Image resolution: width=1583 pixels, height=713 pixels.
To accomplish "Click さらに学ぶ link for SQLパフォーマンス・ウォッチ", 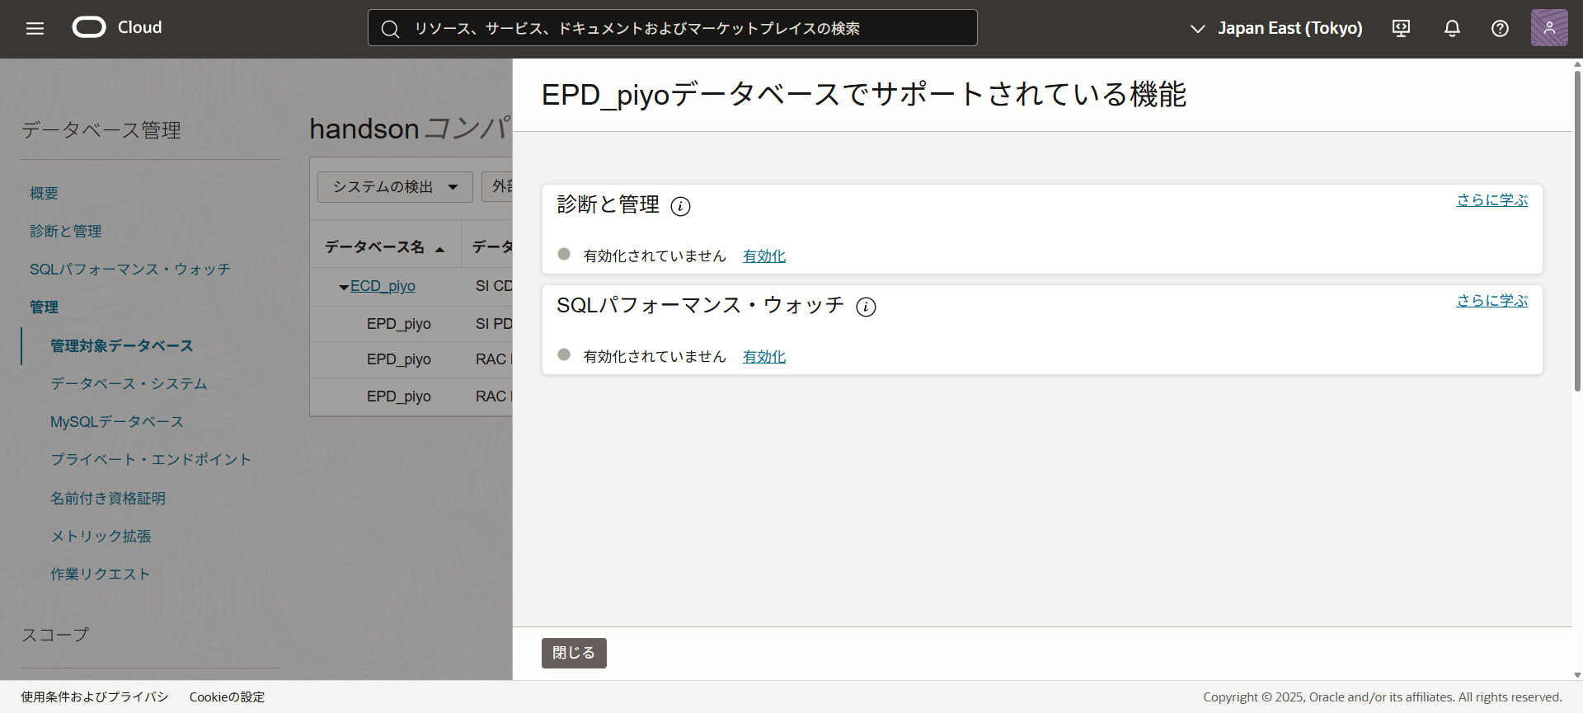I will pos(1491,301).
